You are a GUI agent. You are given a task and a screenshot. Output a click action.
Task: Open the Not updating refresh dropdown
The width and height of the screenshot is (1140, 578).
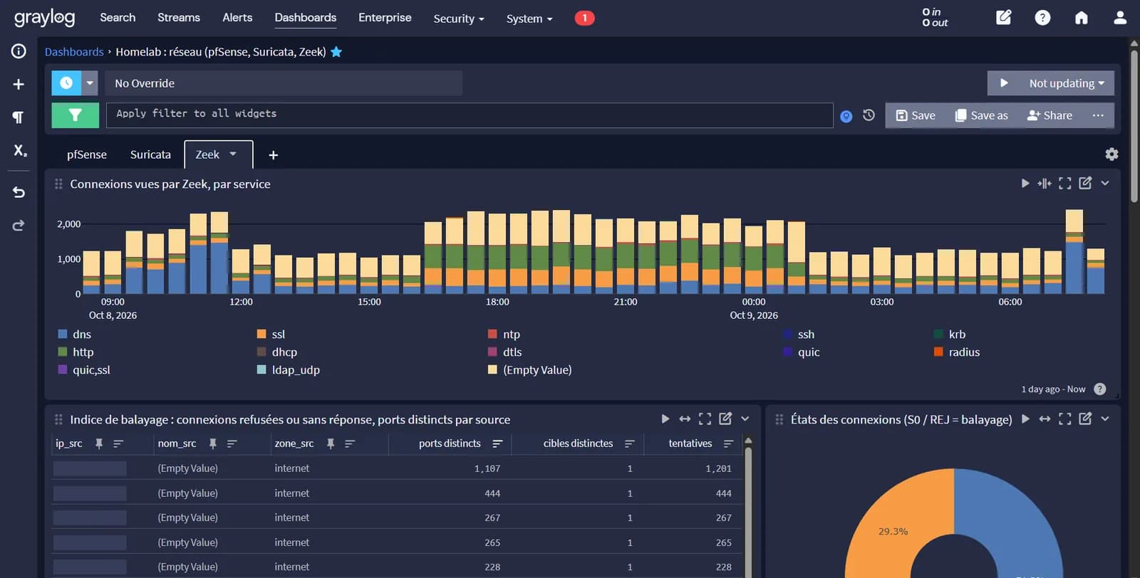click(1067, 83)
